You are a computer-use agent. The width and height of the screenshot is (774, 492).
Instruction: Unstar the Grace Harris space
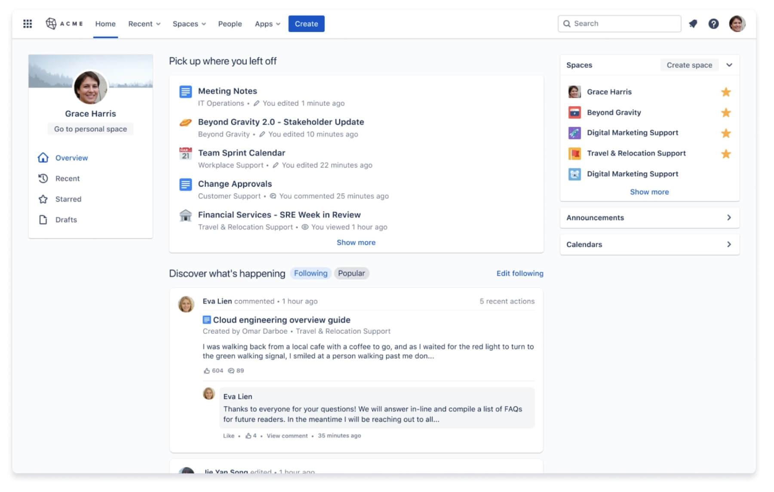tap(726, 92)
